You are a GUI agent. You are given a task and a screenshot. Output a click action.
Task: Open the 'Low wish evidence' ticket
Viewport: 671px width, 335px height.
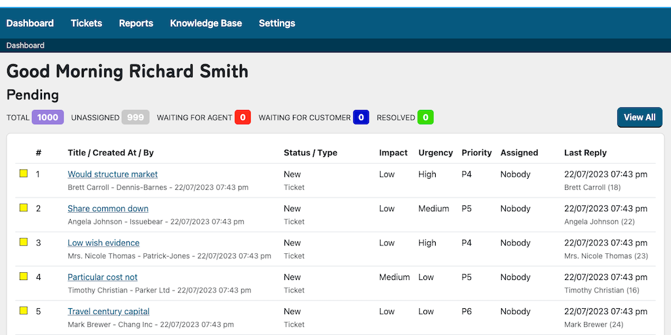pos(104,243)
